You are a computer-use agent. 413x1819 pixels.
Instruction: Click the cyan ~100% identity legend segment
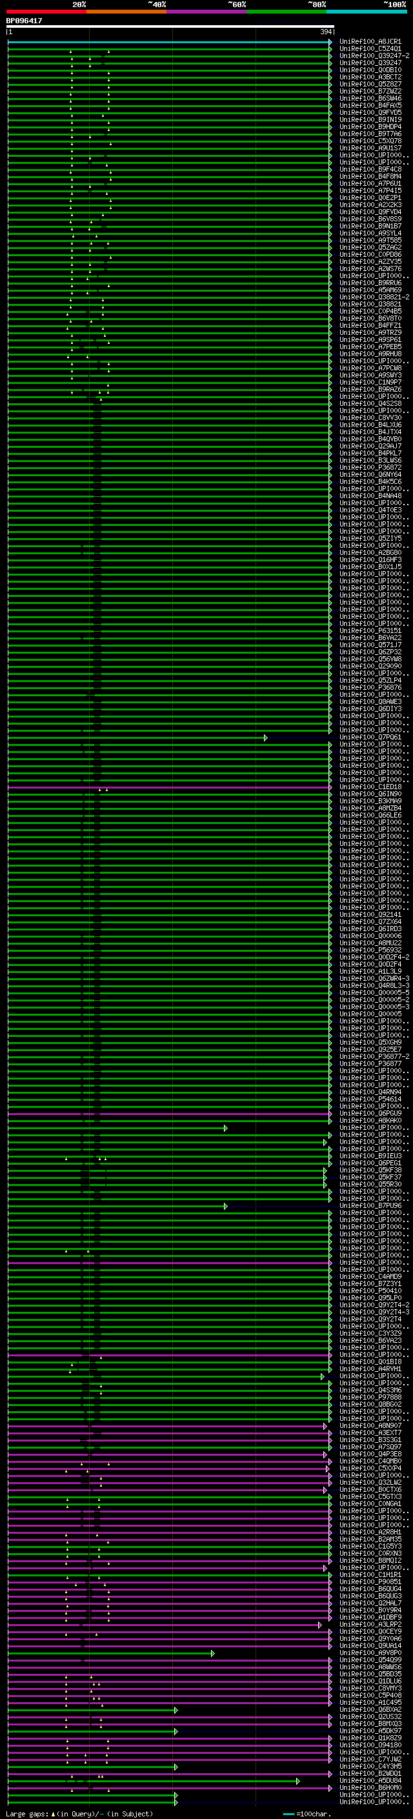tap(367, 12)
